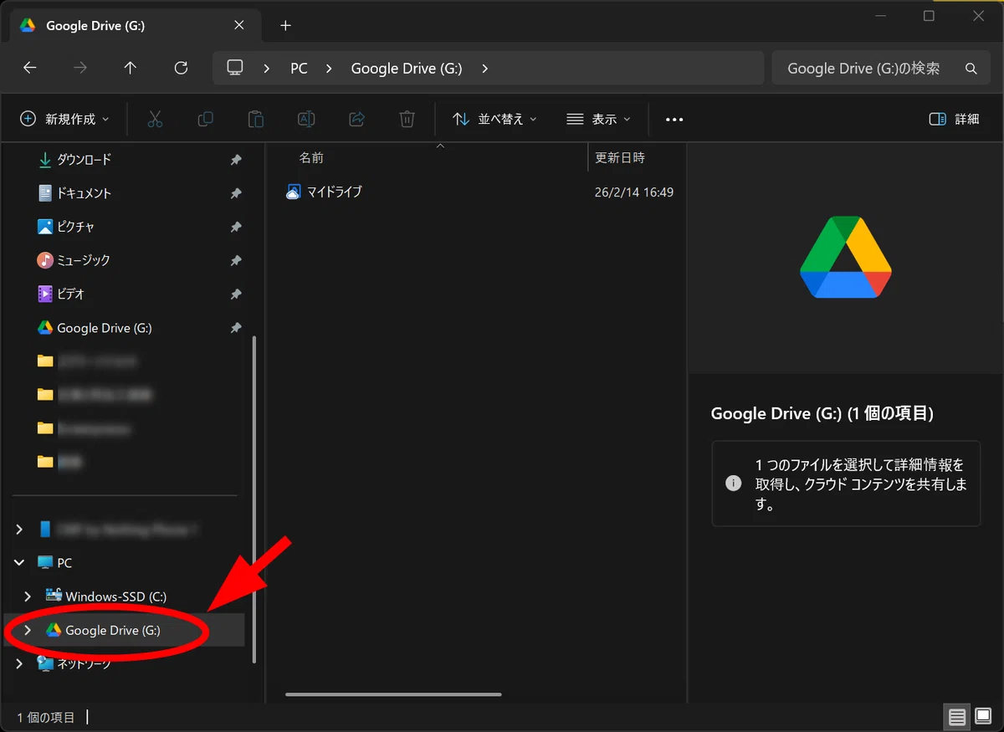Refresh the current folder view
Image resolution: width=1004 pixels, height=732 pixels.
(x=181, y=69)
